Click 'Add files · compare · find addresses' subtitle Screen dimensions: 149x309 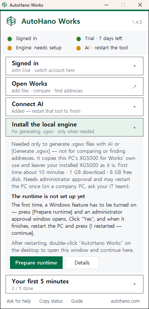[x=47, y=91]
